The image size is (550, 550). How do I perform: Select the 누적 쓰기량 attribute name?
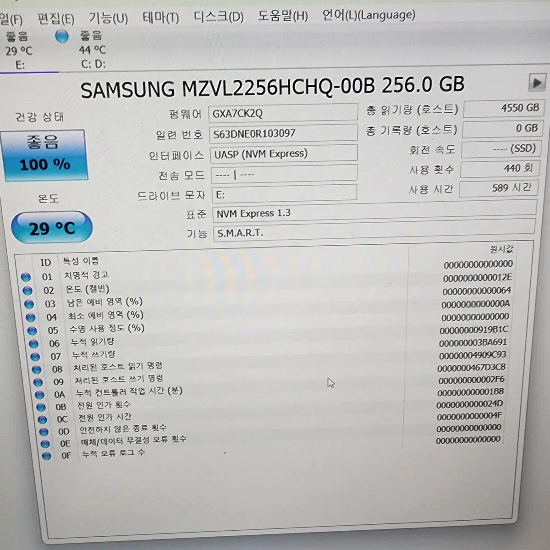94,355
